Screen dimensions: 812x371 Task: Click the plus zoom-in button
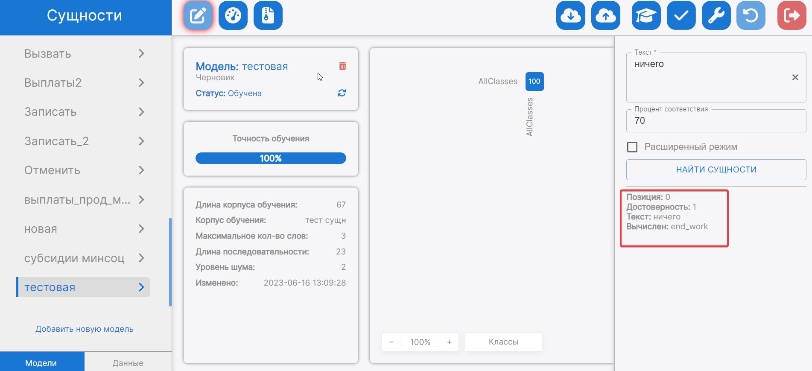point(449,342)
